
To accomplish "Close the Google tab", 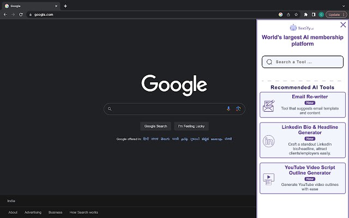I will coord(56,6).
